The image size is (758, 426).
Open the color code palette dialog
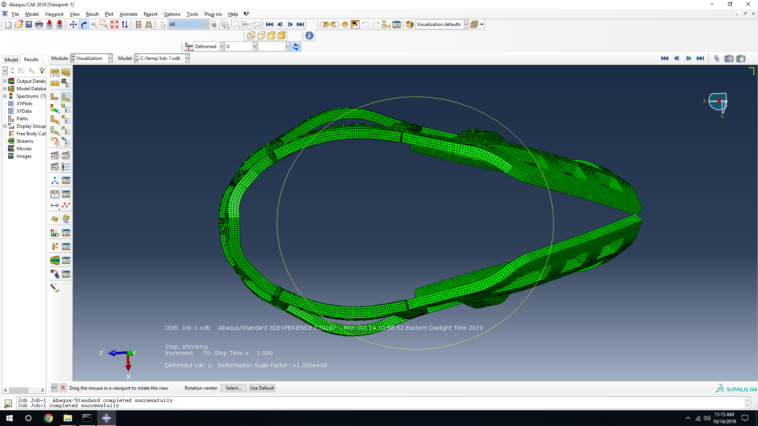point(410,24)
